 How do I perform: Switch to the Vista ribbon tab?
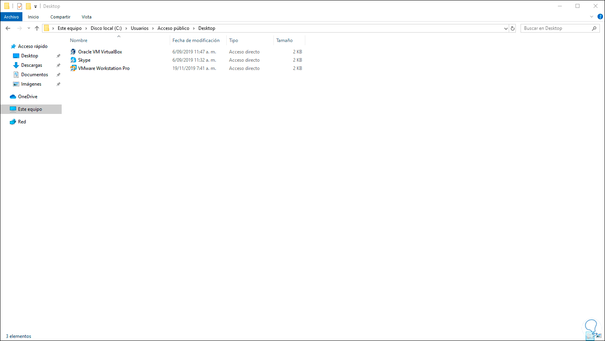[x=86, y=16]
